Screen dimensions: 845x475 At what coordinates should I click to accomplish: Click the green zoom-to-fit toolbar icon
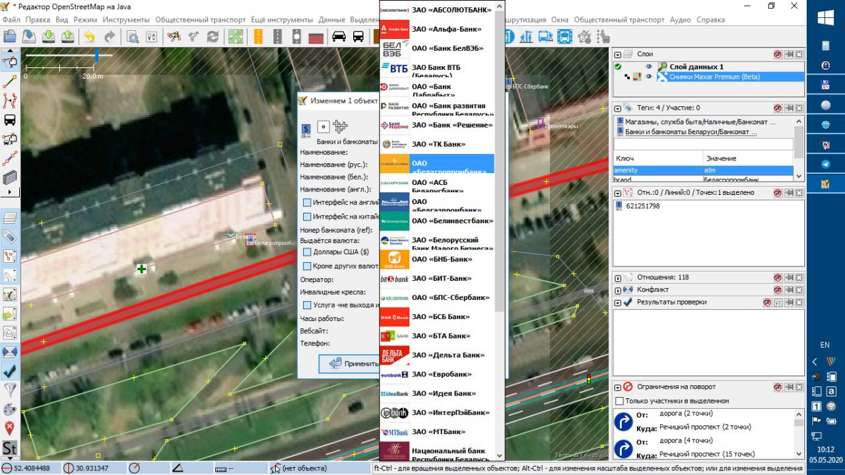pyautogui.click(x=235, y=36)
